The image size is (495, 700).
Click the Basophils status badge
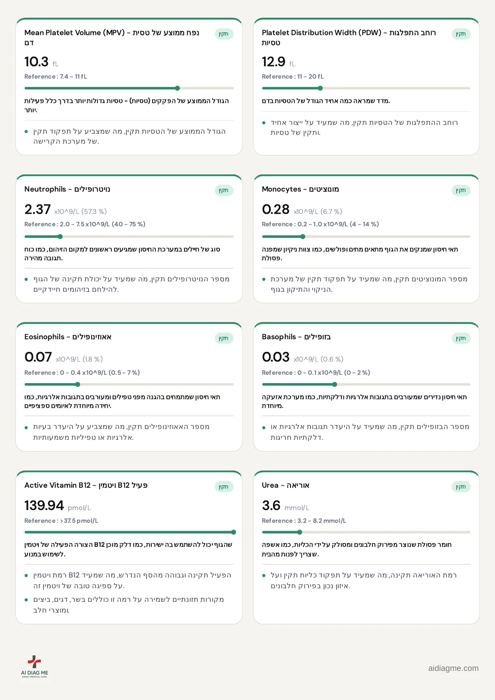point(461,338)
